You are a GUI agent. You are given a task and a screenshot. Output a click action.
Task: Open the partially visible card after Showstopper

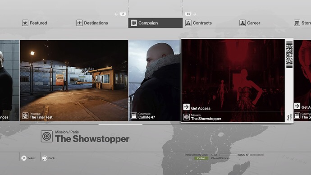click(x=302, y=81)
